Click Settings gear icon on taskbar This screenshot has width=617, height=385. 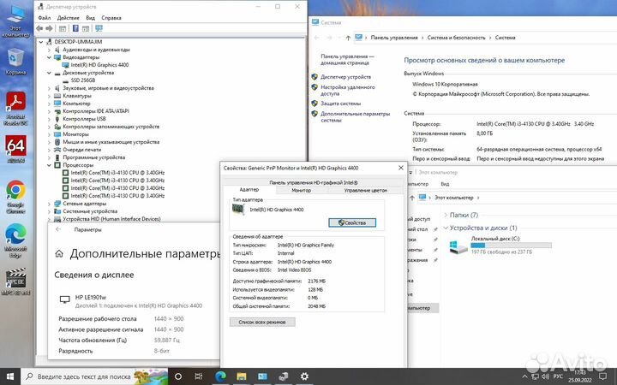coord(304,376)
